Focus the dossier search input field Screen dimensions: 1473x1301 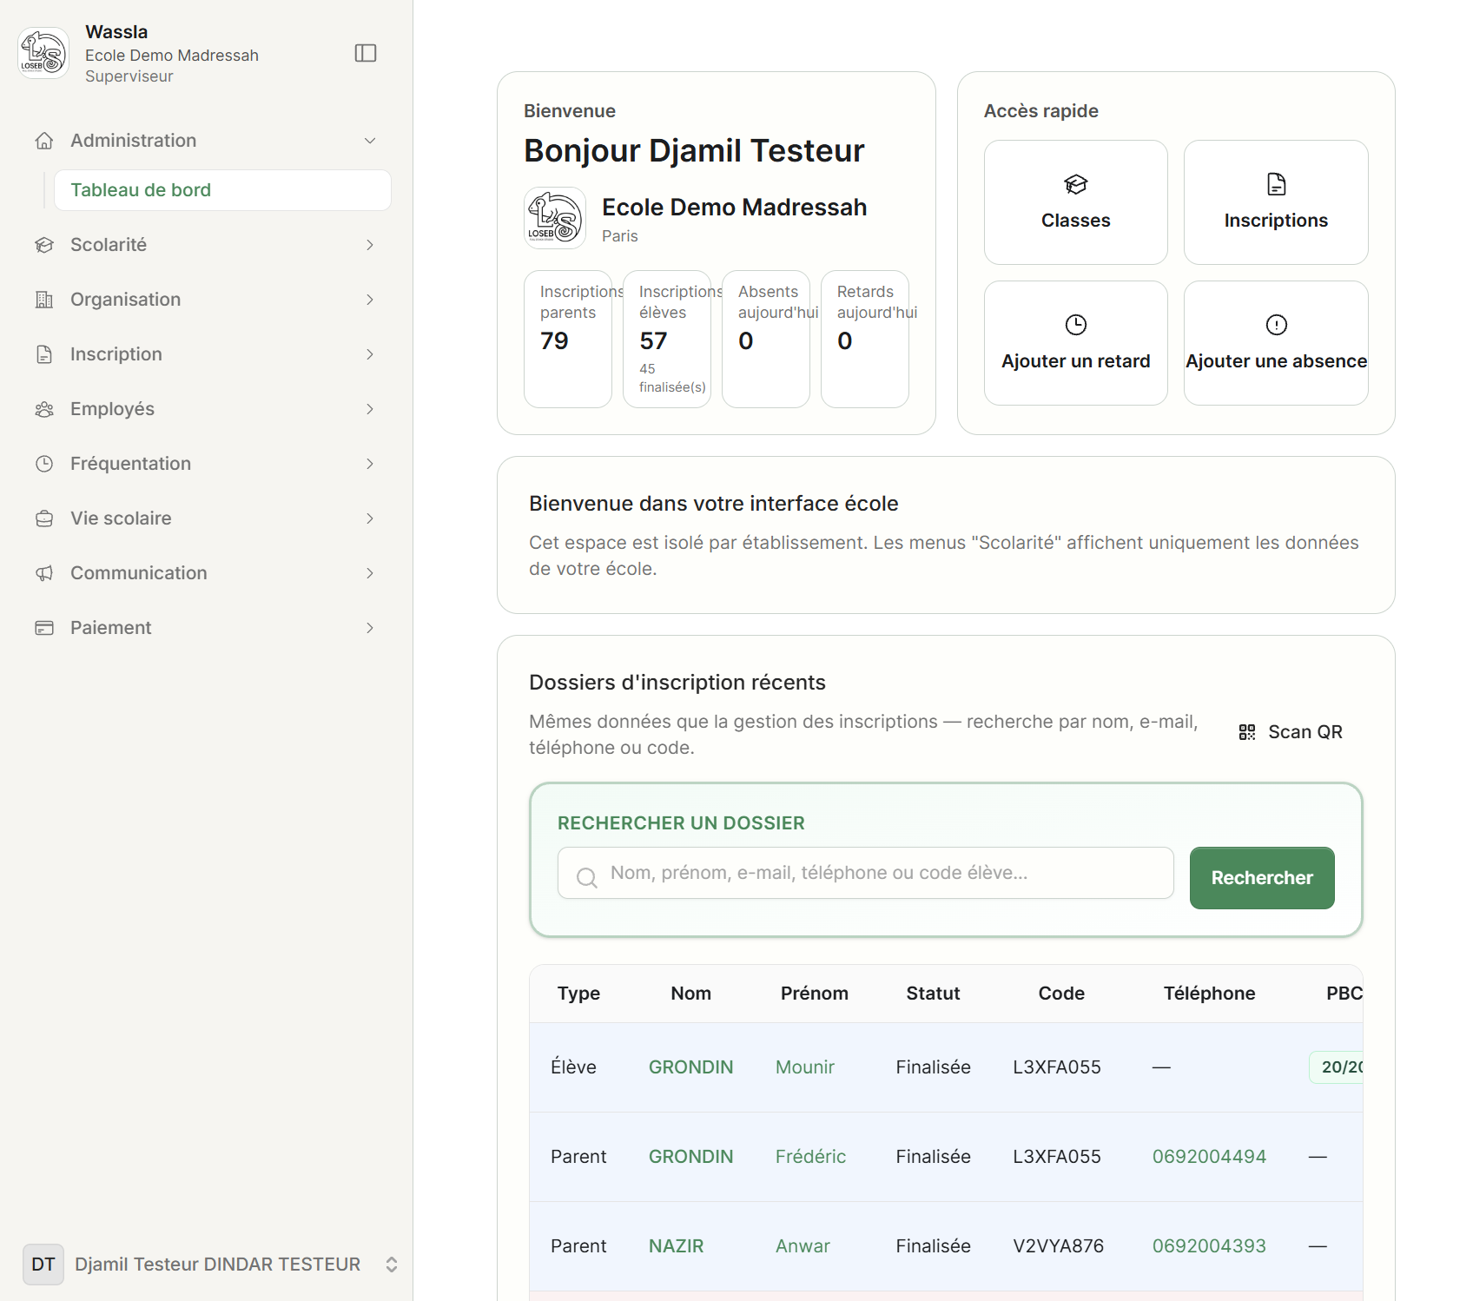tap(866, 873)
